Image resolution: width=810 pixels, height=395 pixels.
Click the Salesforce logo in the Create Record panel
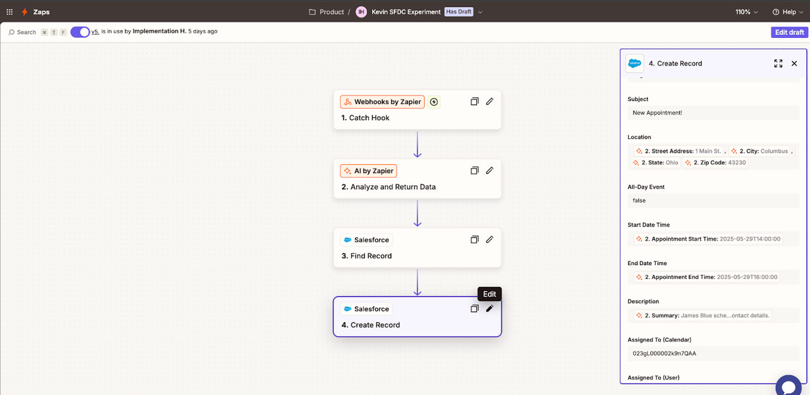[634, 63]
